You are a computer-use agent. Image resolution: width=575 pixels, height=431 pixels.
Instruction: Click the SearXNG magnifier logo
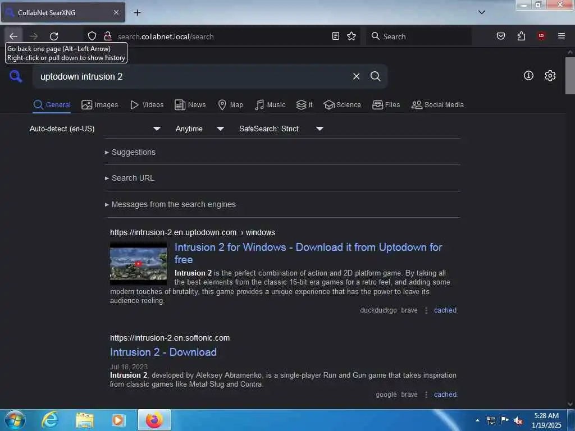[16, 76]
